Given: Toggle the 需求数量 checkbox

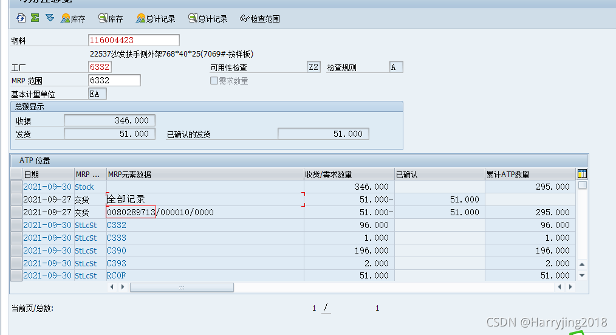Looking at the screenshot, I should [214, 81].
